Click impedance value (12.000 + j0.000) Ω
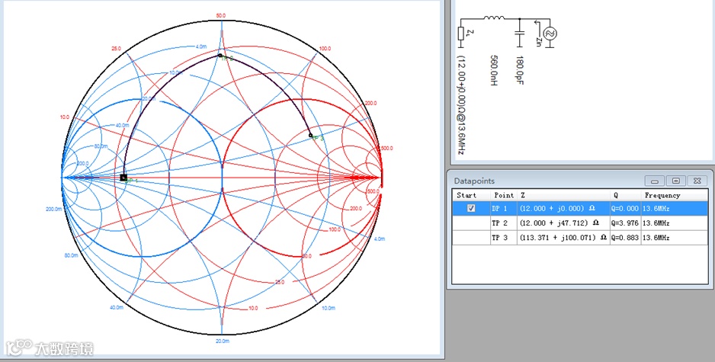This screenshot has width=715, height=362. (x=557, y=208)
